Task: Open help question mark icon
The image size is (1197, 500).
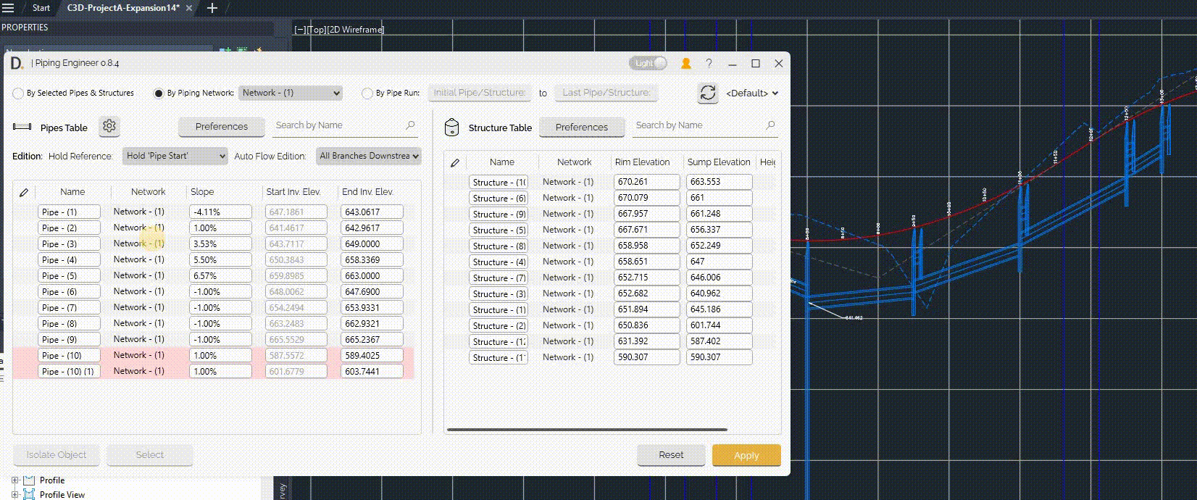Action: pyautogui.click(x=709, y=64)
